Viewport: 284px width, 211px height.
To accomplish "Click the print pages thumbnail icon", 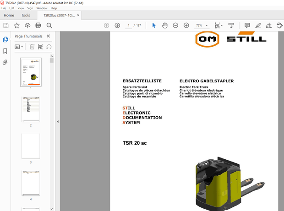I will pyautogui.click(x=40, y=47).
